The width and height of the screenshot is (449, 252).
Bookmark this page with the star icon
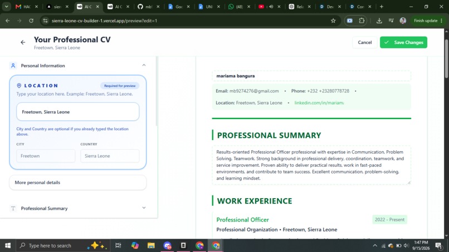pos(333,21)
